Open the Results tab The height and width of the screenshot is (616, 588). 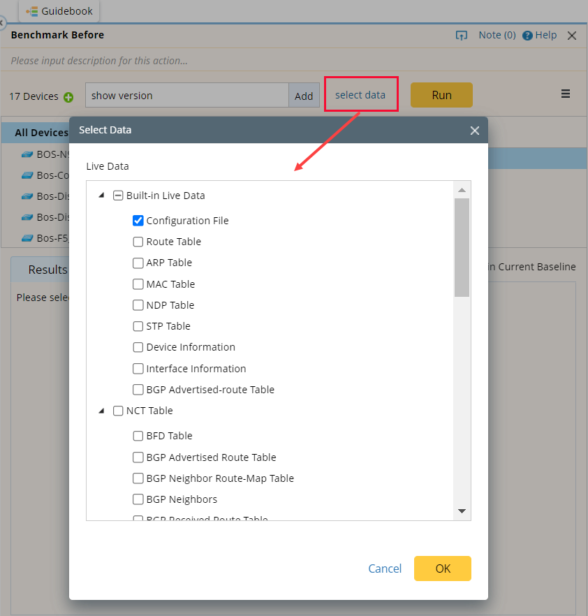pyautogui.click(x=47, y=269)
